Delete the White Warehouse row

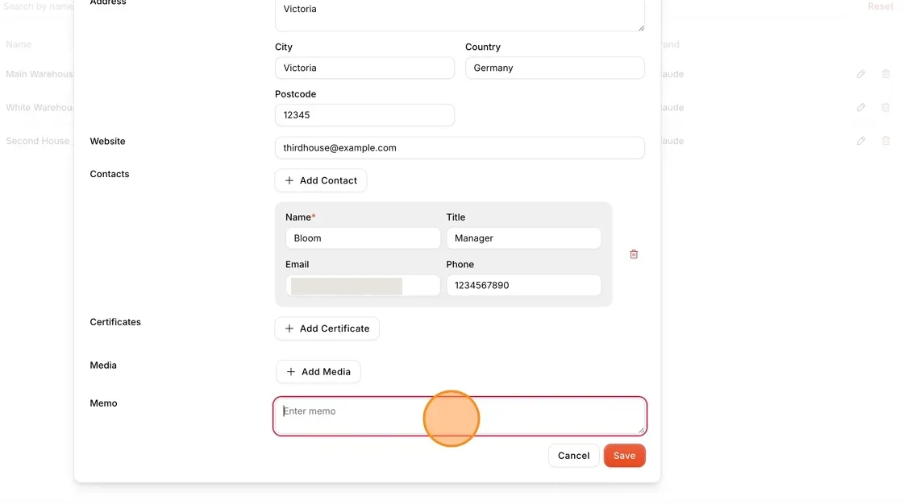click(x=886, y=108)
